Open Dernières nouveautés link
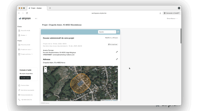This screenshot has width=198, height=111. [x=28, y=90]
